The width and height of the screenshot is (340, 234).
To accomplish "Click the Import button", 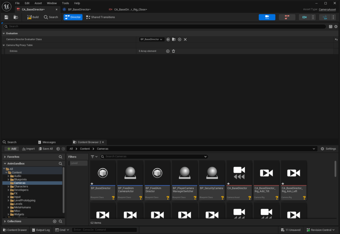I will (28, 149).
